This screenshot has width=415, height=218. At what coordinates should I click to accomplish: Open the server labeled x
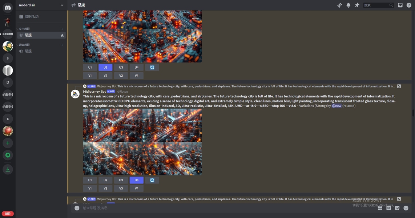pos(8,119)
